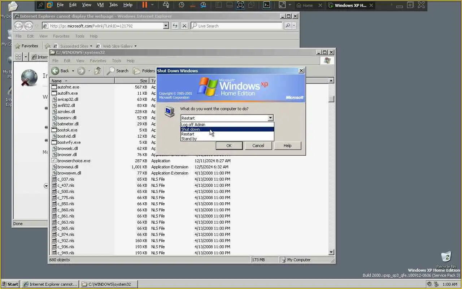
Task: Open the VMware VM menu
Action: [x=100, y=5]
